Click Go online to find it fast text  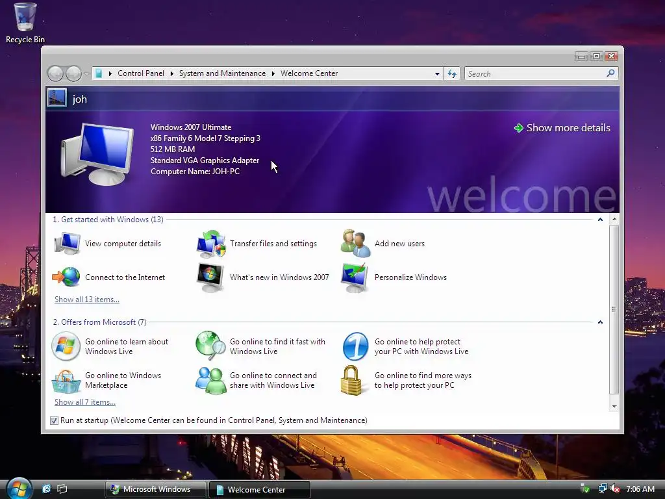[278, 346]
